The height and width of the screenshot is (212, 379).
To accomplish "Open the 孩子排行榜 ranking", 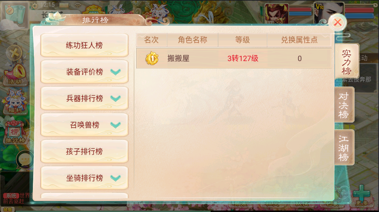I will 84,151.
